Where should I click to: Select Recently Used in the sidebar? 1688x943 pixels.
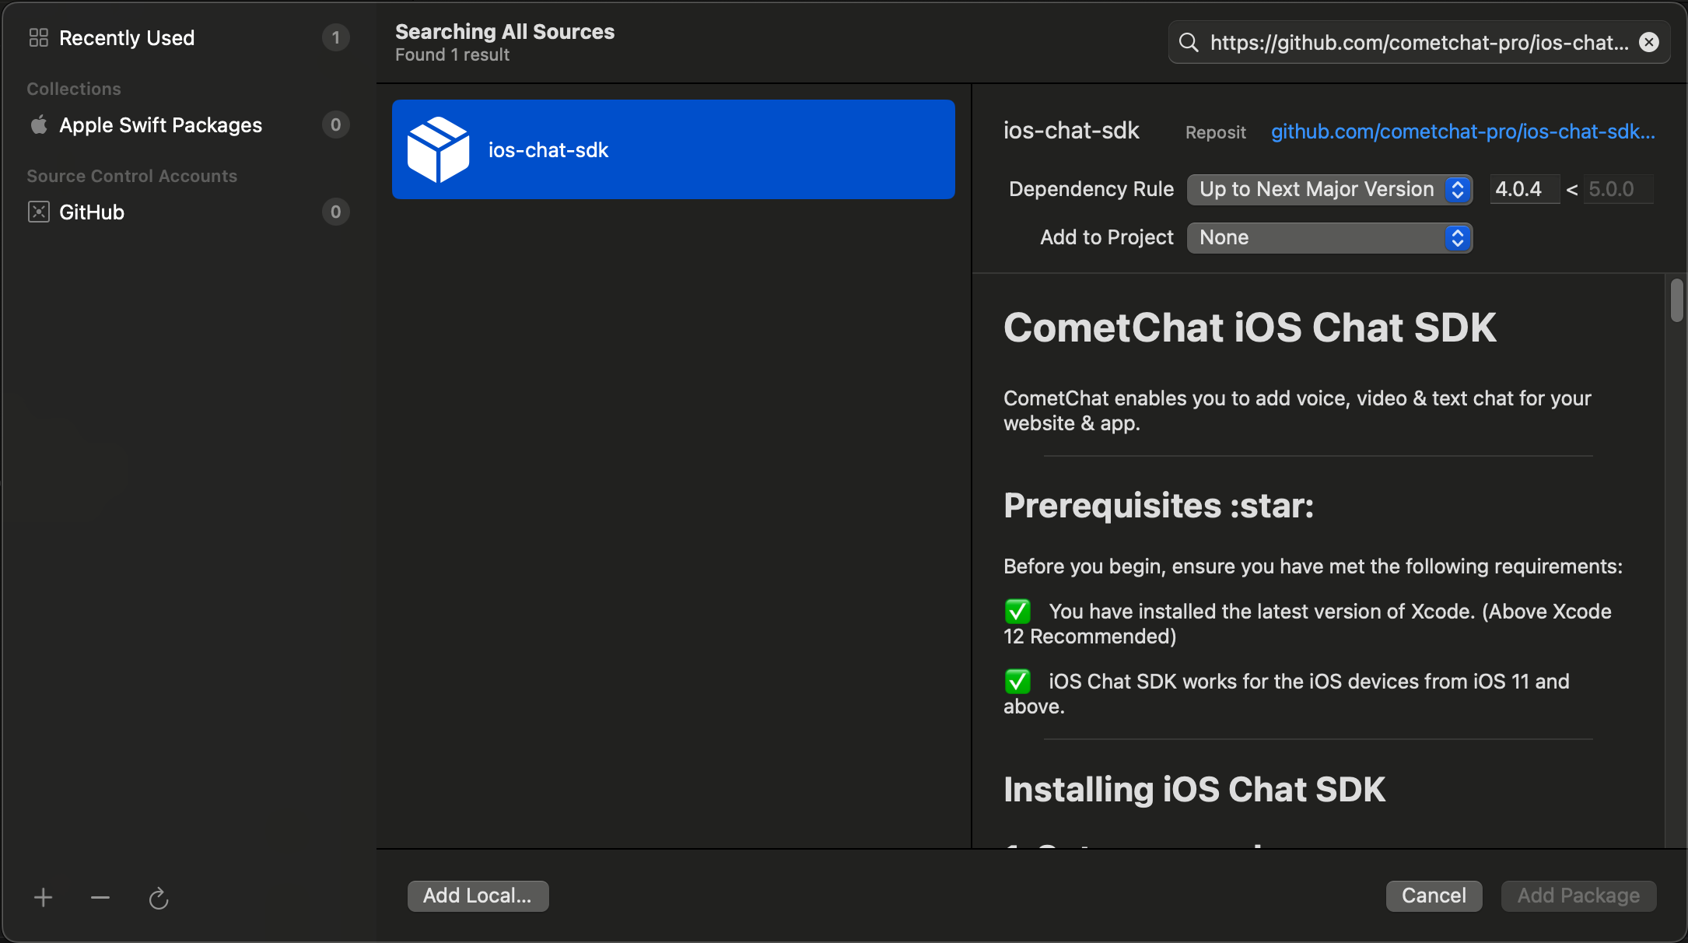127,37
